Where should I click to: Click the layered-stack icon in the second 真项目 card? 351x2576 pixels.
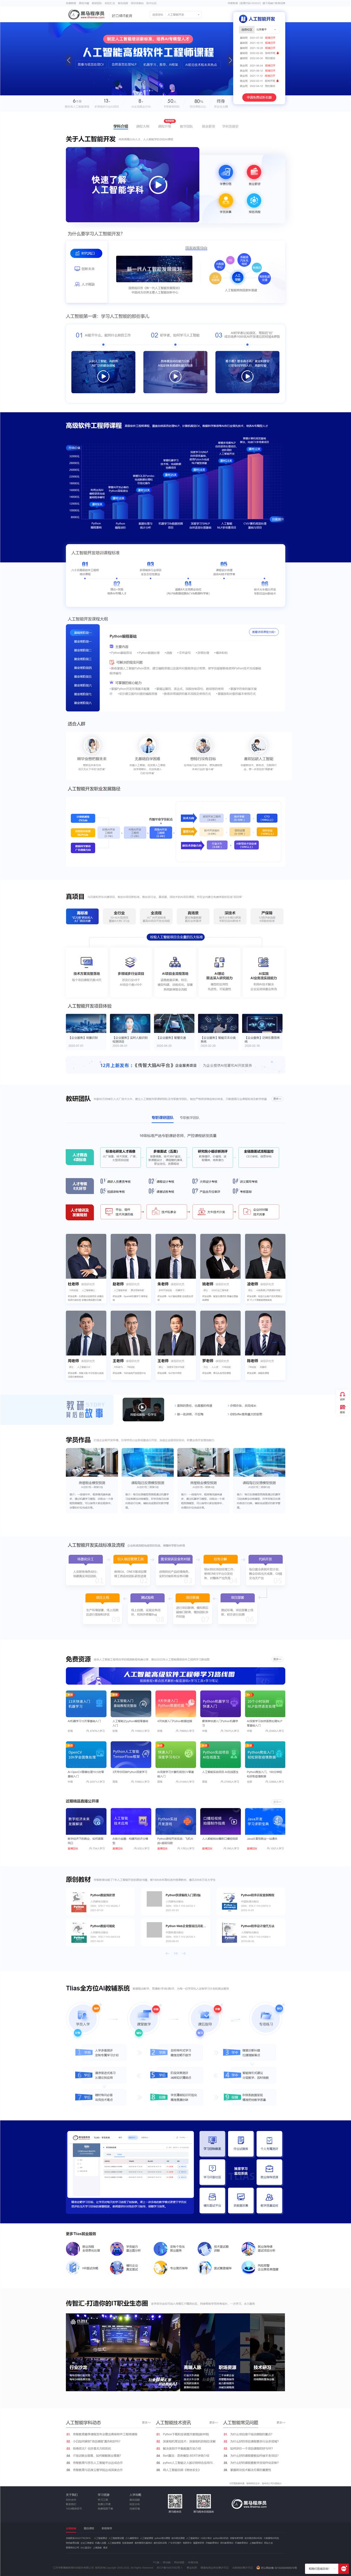point(130,962)
